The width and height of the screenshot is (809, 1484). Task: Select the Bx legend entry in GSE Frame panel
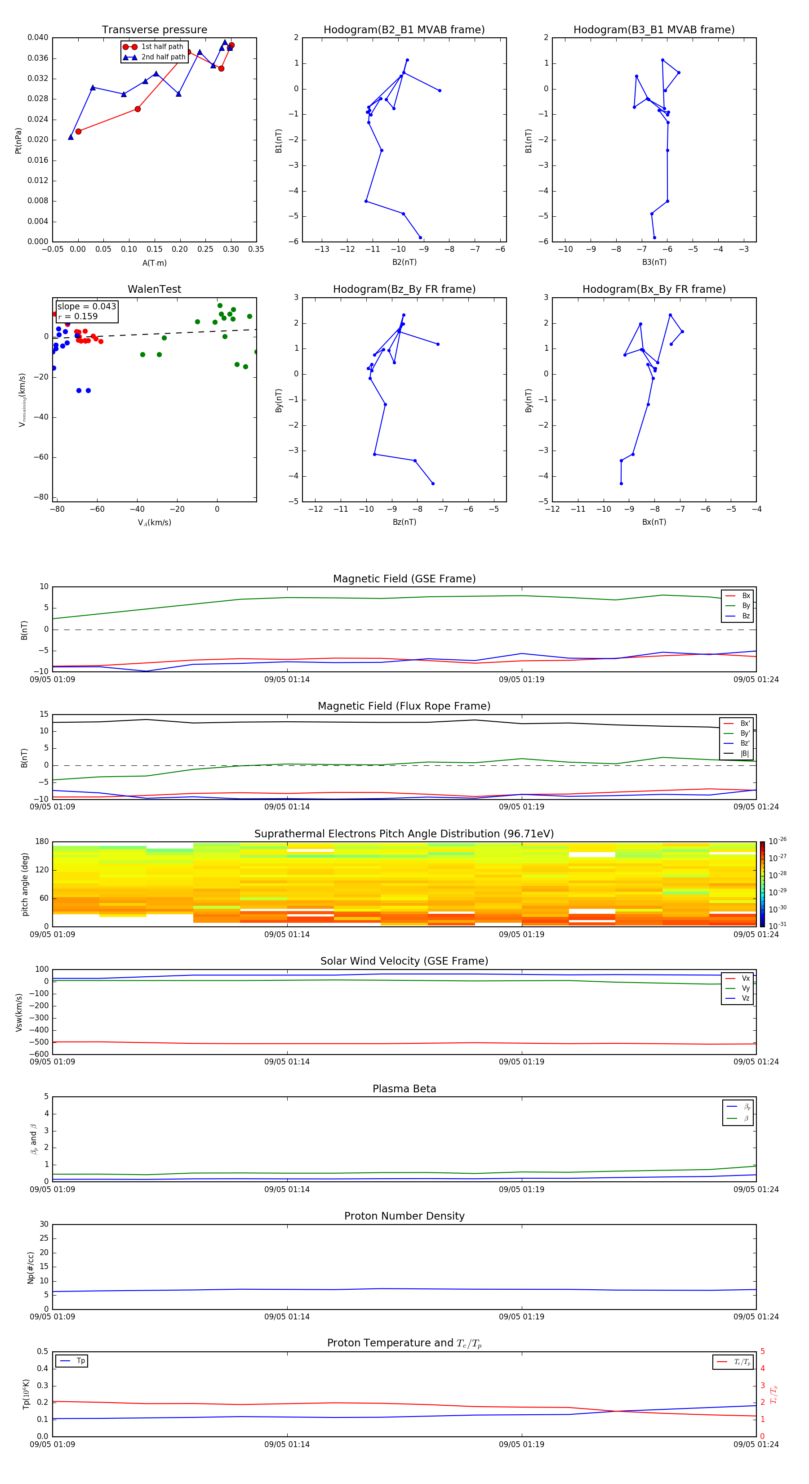738,596
